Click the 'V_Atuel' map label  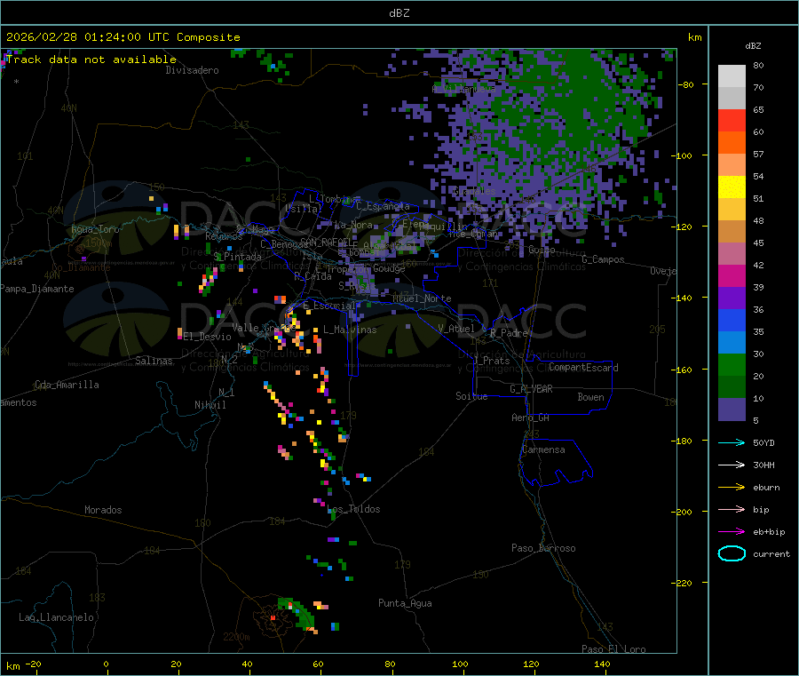(x=456, y=329)
